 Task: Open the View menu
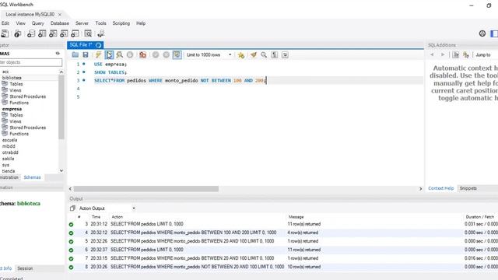(21, 23)
